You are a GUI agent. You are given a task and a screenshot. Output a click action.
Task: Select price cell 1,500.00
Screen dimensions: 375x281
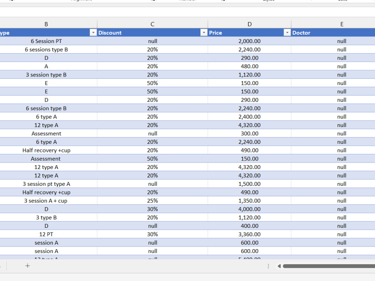click(249, 184)
